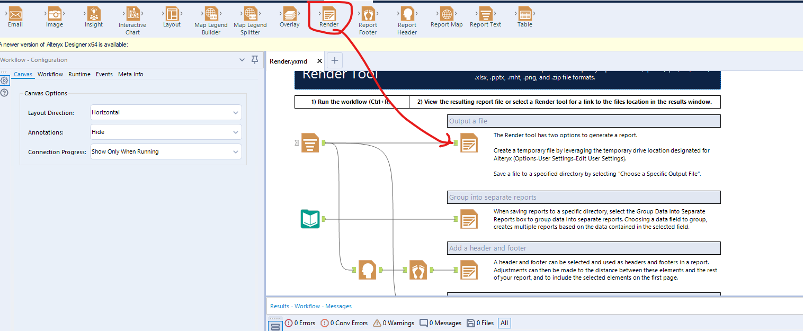Click the Layout tool icon
This screenshot has width=803, height=331.
(x=172, y=16)
